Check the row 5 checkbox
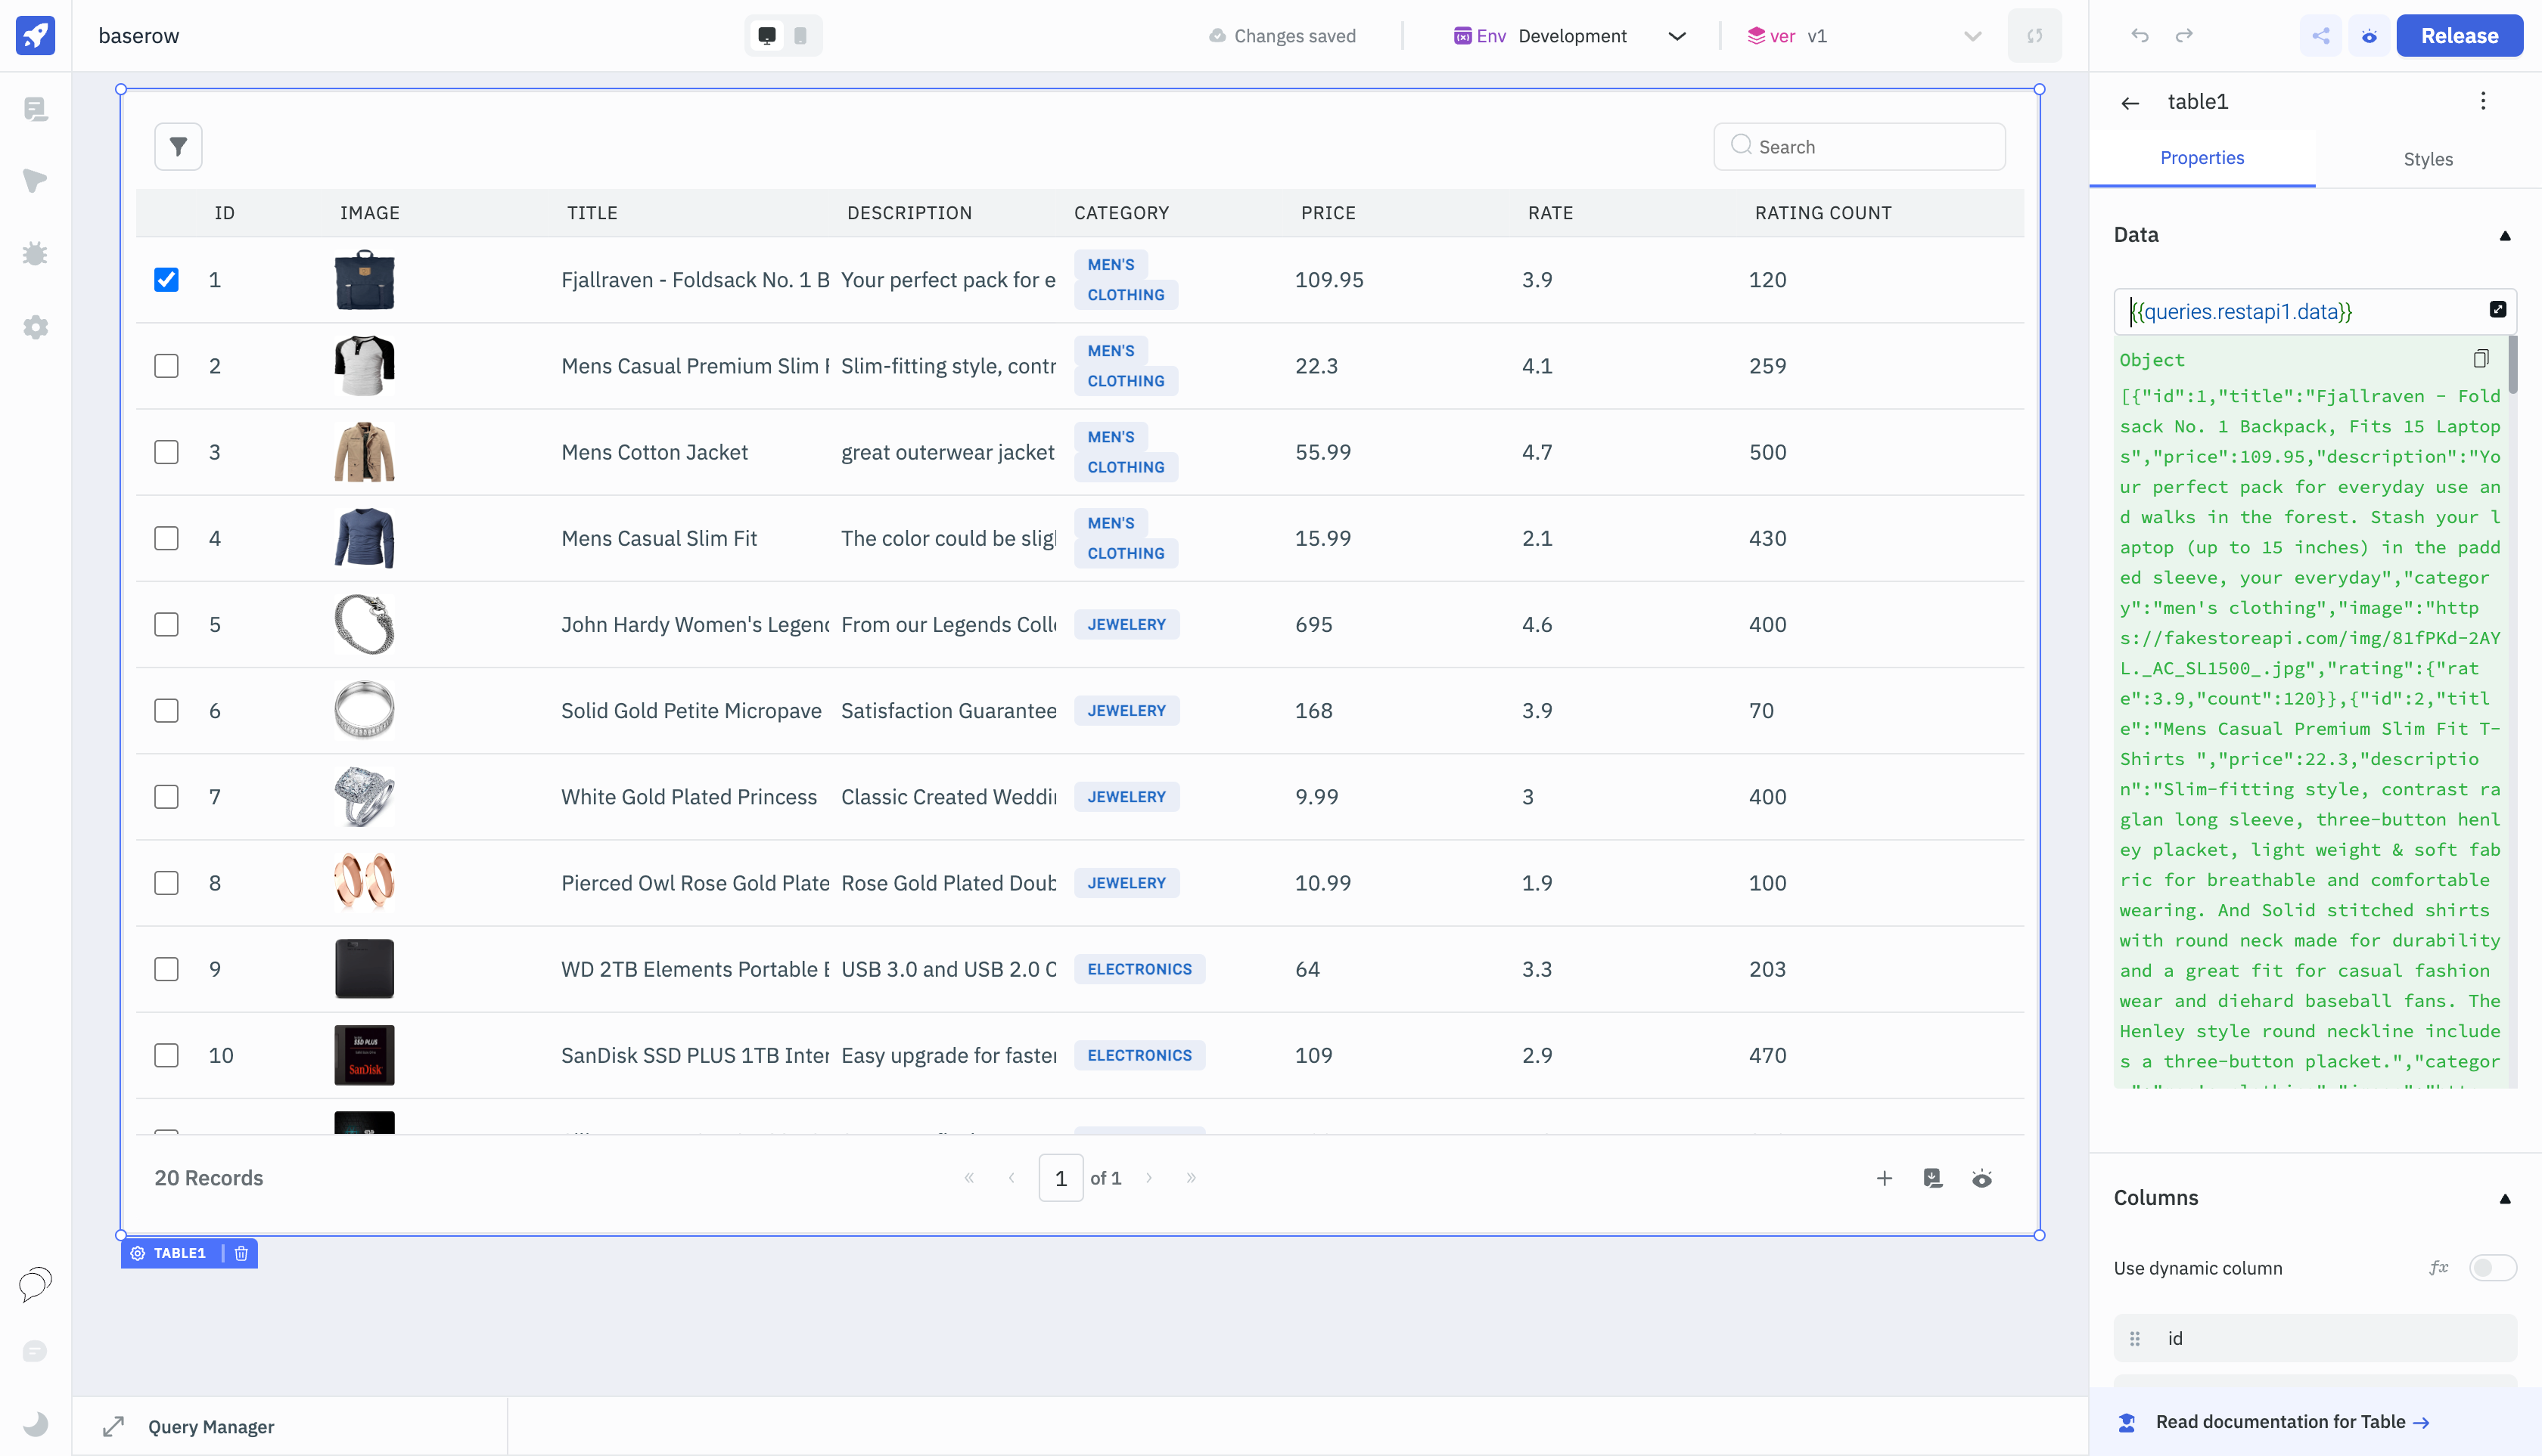The height and width of the screenshot is (1456, 2542). coord(166,625)
